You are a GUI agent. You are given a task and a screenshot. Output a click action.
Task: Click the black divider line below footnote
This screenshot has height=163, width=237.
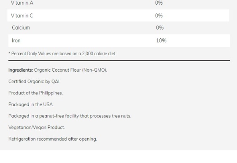tap(119, 61)
